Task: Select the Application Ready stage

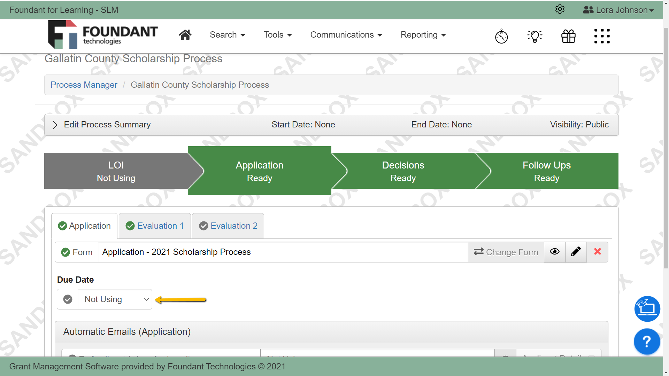Action: [x=260, y=171]
